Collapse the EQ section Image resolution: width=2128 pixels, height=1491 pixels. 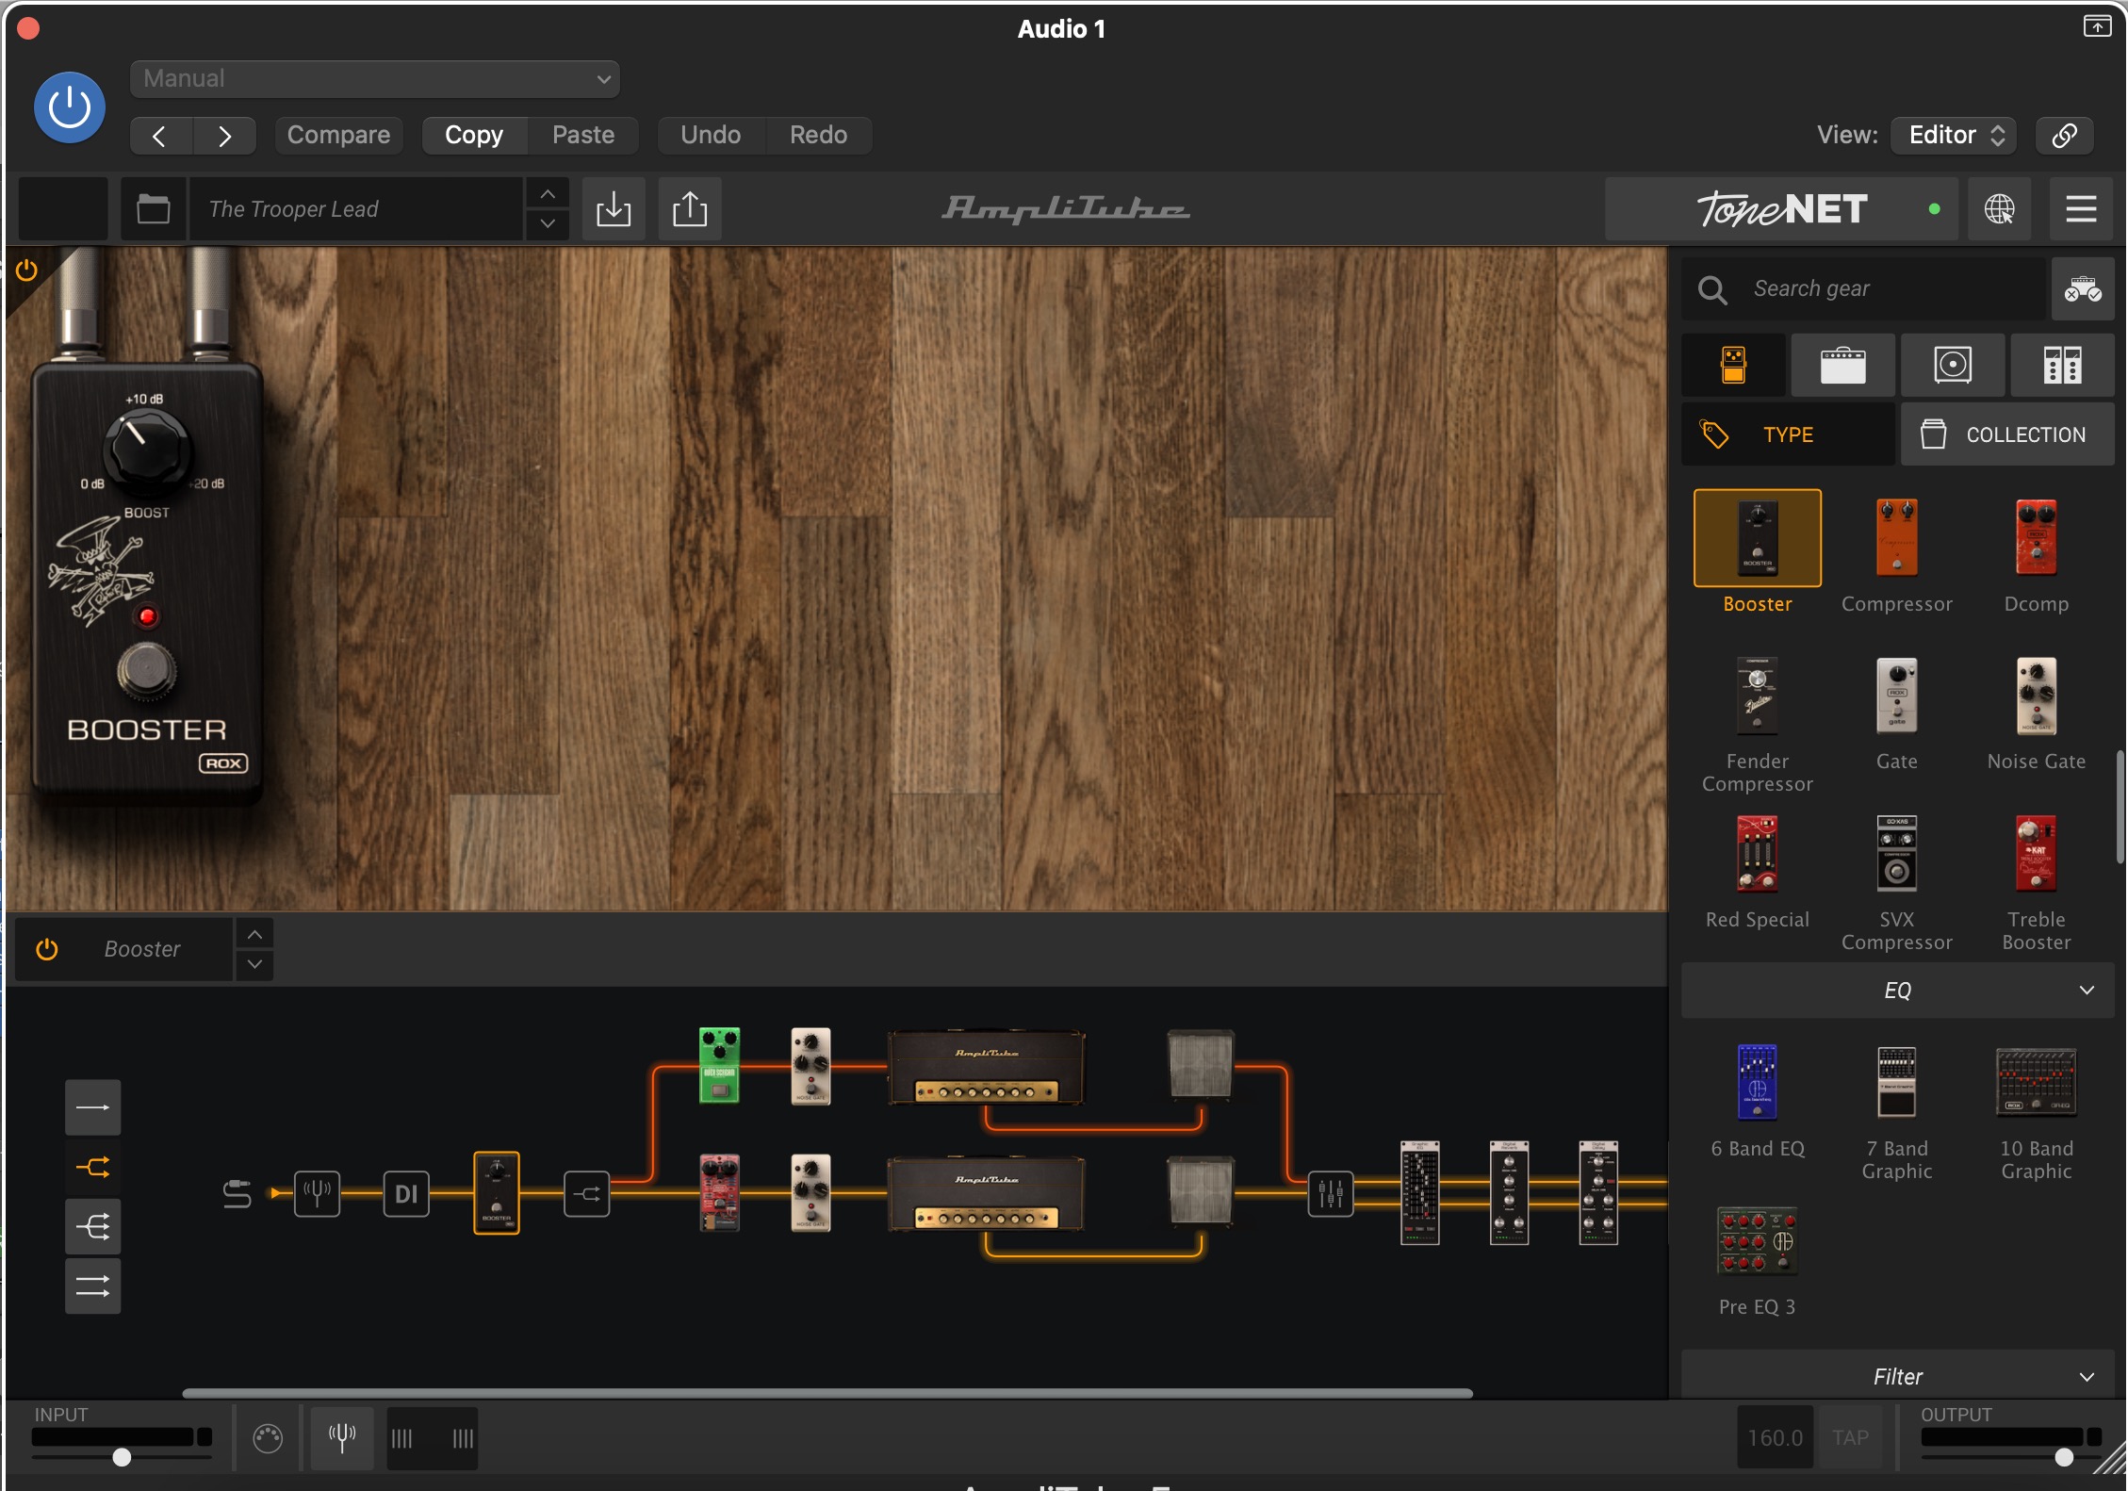[1897, 991]
